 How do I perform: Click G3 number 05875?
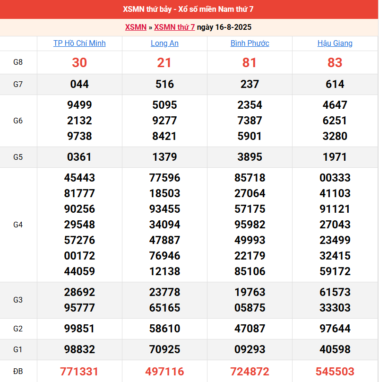tap(250, 308)
